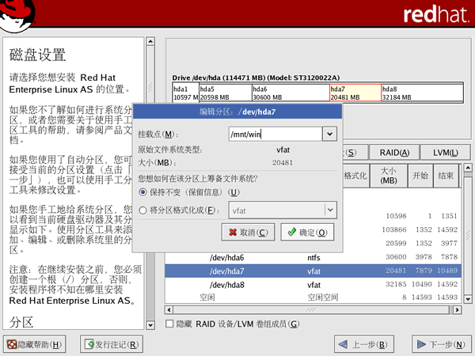Select hda1 segment in drive diagram
This screenshot has width=475, height=356.
pos(186,93)
